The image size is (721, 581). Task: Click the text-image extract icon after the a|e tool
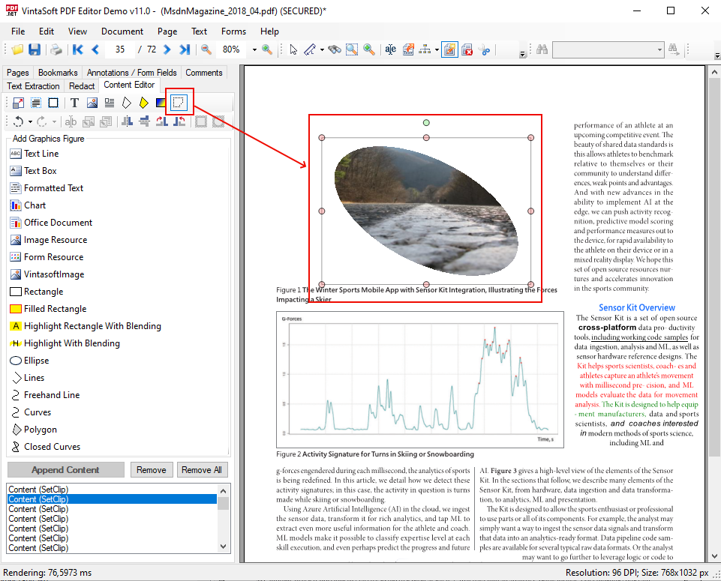pos(408,49)
